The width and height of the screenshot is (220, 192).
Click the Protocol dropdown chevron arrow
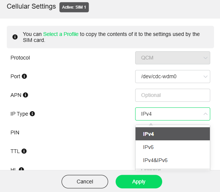point(205,58)
